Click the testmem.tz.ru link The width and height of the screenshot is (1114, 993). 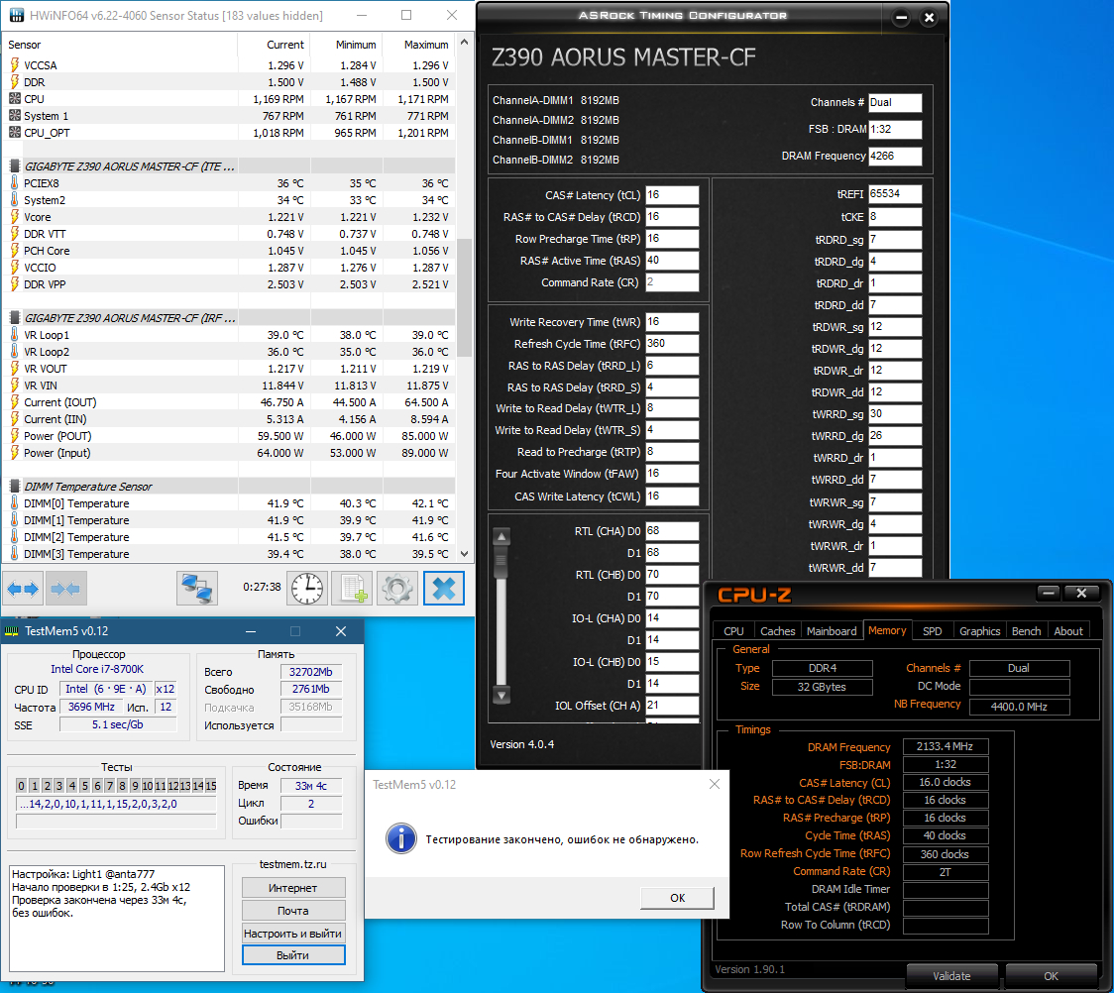click(292, 864)
